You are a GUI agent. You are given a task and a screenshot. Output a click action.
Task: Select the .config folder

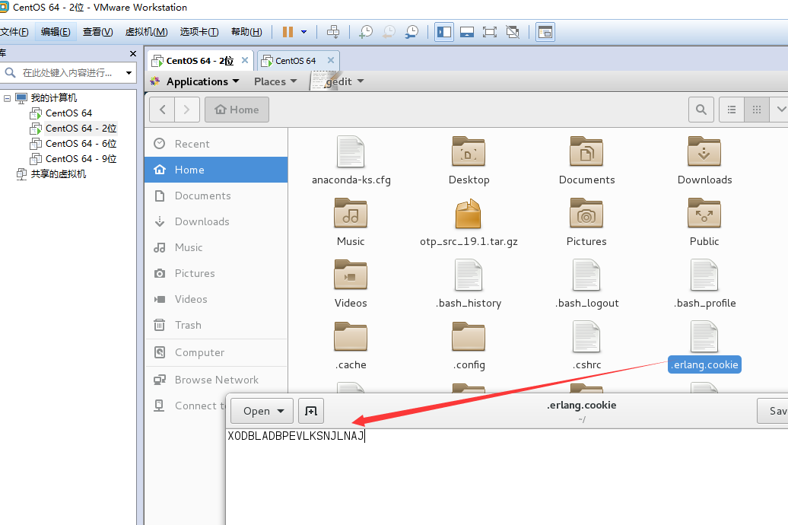(x=469, y=346)
